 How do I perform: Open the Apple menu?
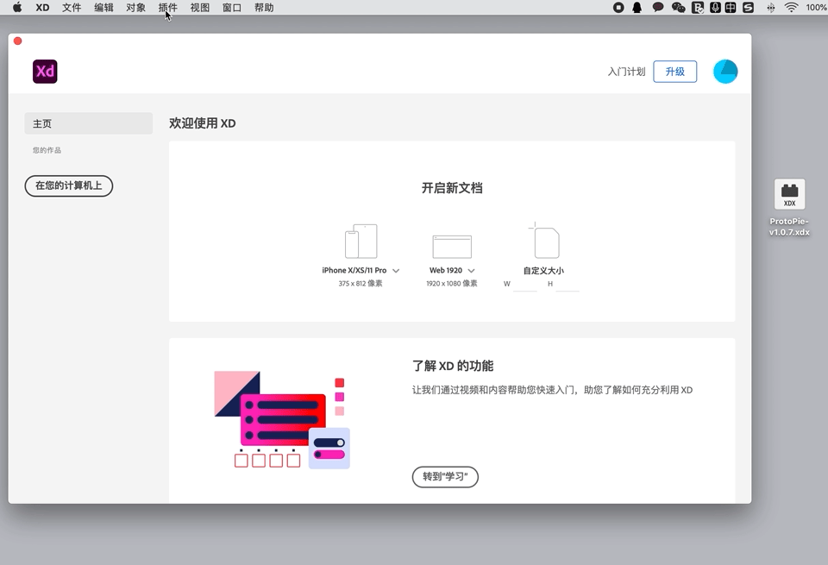pyautogui.click(x=17, y=8)
